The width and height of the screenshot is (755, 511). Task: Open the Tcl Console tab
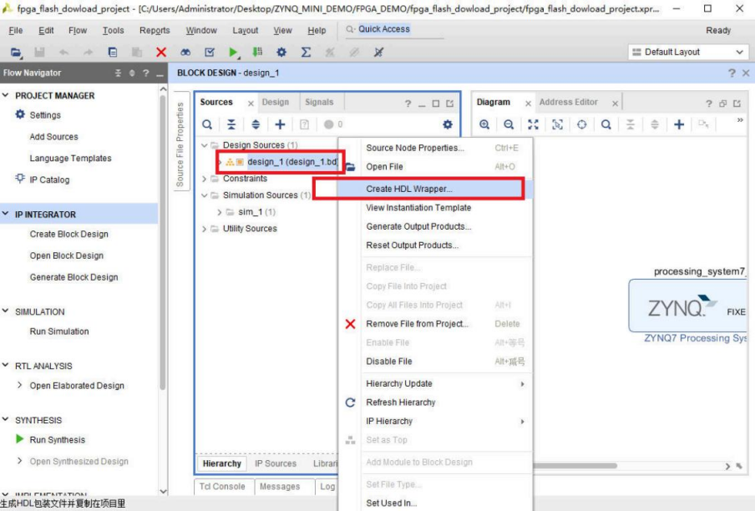click(x=221, y=486)
